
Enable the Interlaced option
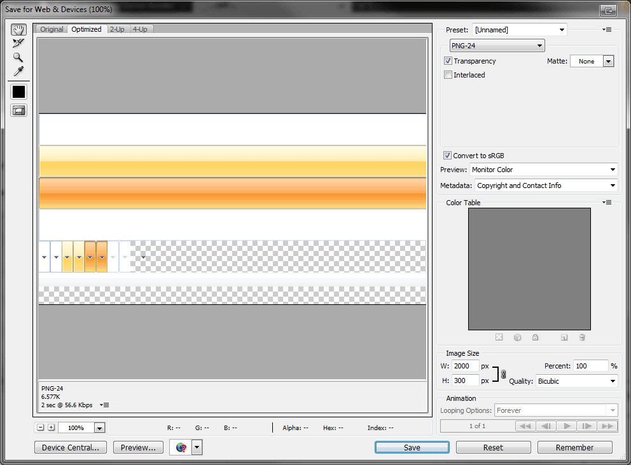click(x=448, y=74)
